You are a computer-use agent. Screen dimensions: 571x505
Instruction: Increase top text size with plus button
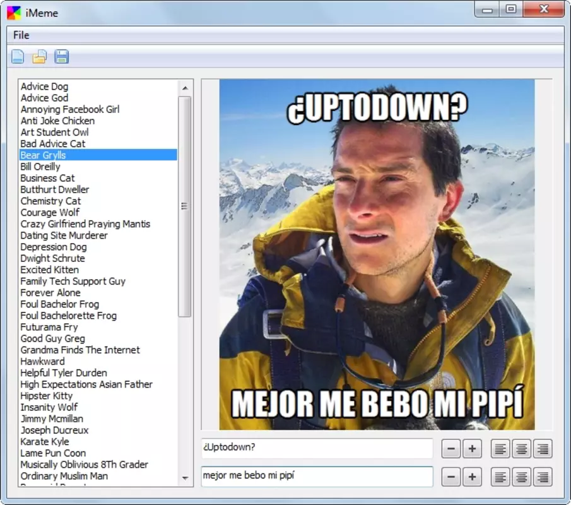[x=472, y=449]
